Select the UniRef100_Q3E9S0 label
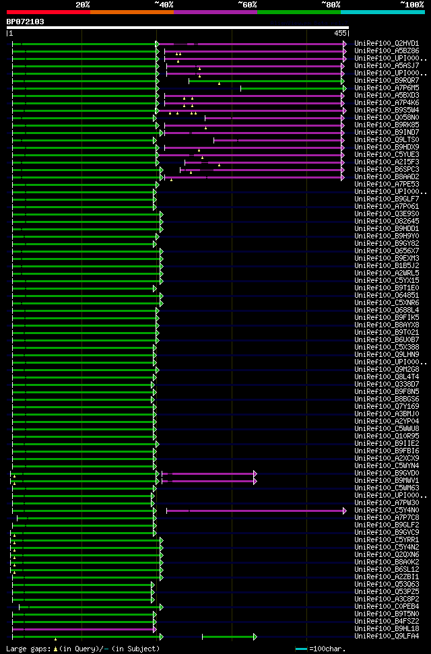This screenshot has width=431, height=654. pyautogui.click(x=387, y=214)
